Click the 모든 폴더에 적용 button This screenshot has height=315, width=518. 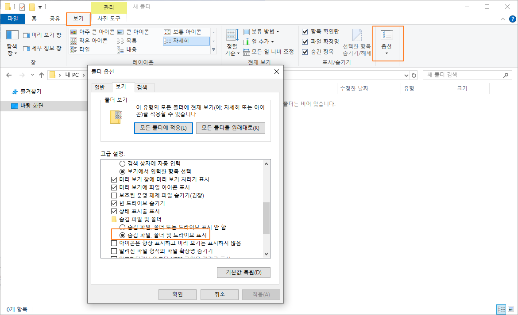pyautogui.click(x=163, y=128)
